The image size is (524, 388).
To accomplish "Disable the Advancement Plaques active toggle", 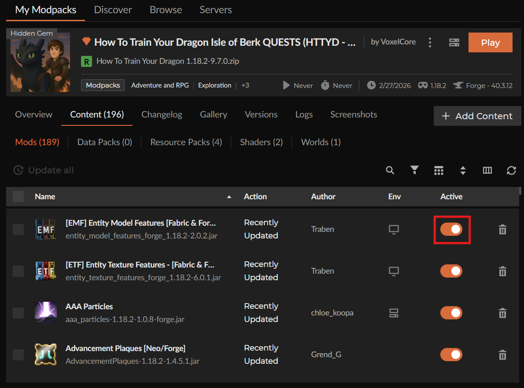I will click(451, 355).
